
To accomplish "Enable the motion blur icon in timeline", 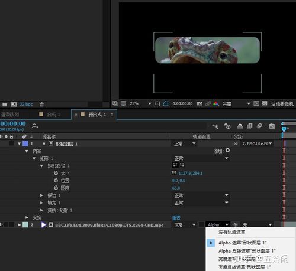I will coord(259,126).
